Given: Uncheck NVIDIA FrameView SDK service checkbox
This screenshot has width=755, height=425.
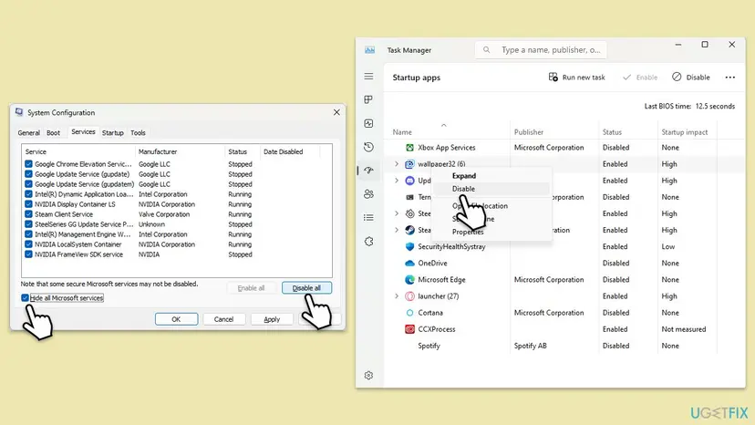Looking at the screenshot, I should tap(28, 254).
